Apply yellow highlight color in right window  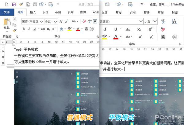104,37
